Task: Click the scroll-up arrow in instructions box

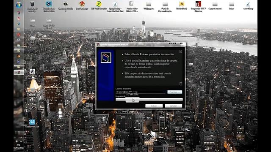Action: [x=181, y=52]
